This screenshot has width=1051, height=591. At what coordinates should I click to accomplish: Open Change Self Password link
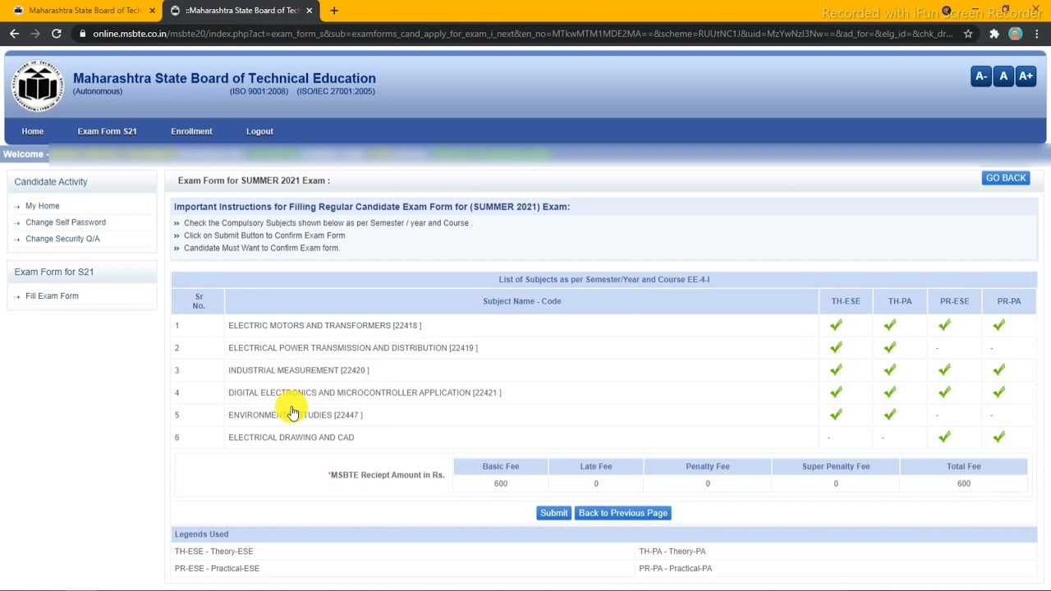(x=66, y=222)
